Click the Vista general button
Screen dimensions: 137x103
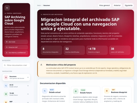pyautogui.click(x=104, y=5)
